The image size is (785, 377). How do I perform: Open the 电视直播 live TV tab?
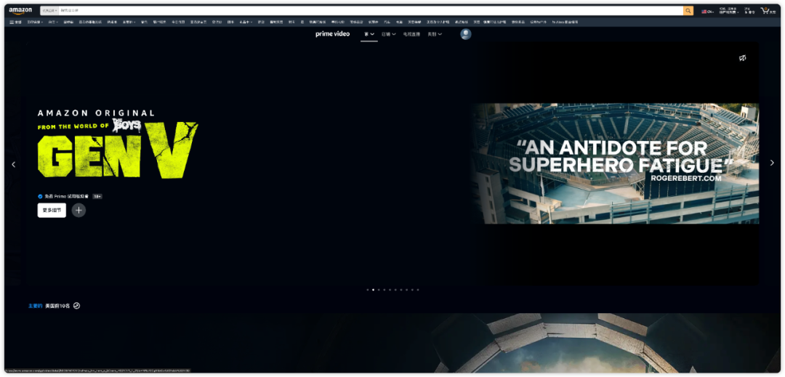(411, 34)
